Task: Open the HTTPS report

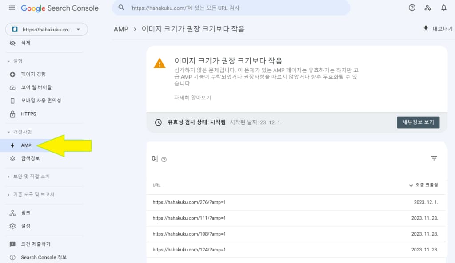Action: [x=28, y=114]
